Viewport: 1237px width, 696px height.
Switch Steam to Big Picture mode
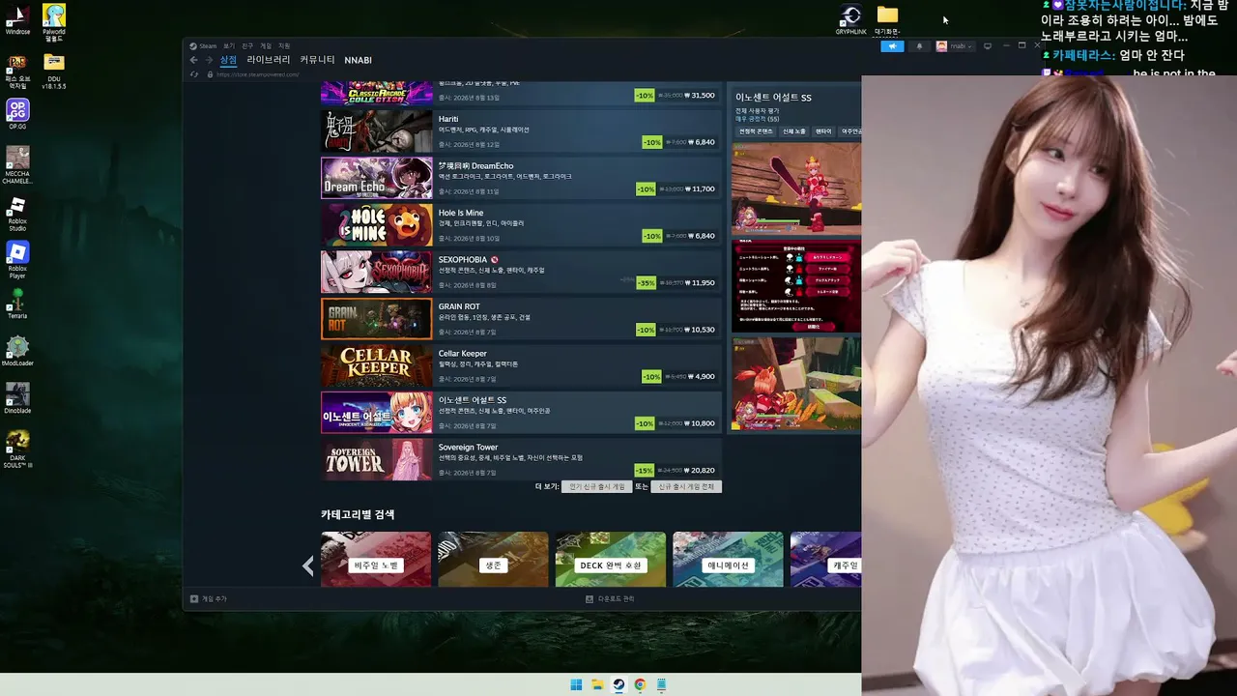click(x=988, y=45)
